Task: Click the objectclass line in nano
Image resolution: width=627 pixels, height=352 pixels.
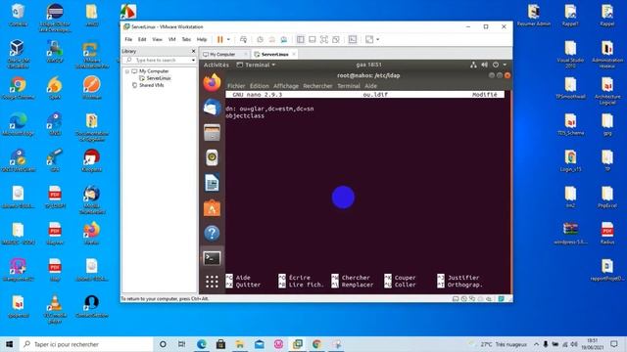Action: [245, 116]
